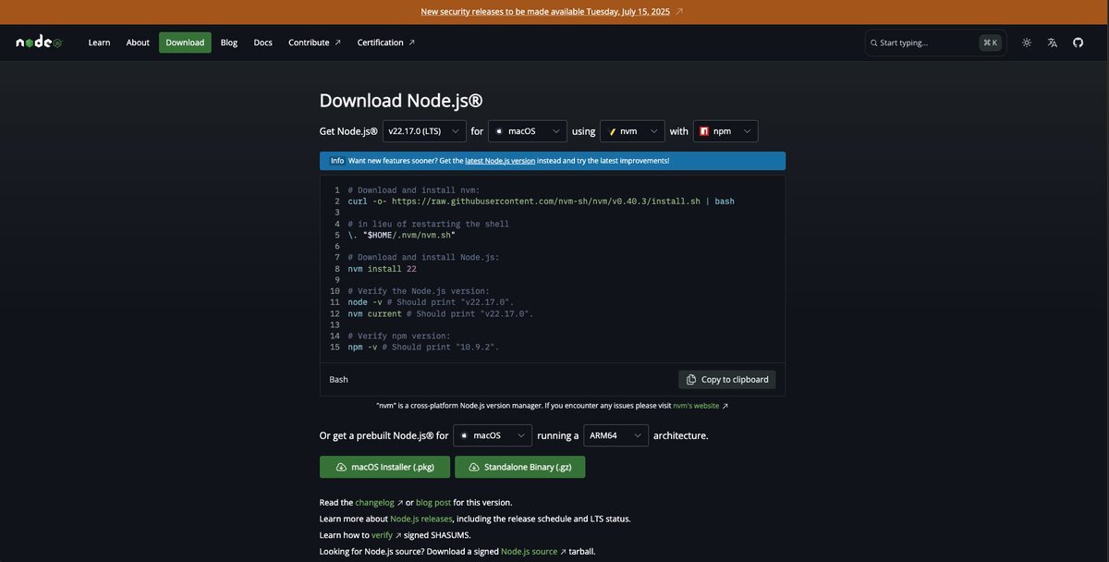This screenshot has height=562, width=1109.
Task: Click the nvm icon in package manager selector
Action: pos(613,131)
